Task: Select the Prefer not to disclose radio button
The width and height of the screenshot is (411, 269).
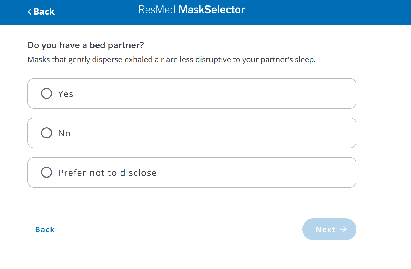Action: click(x=46, y=172)
